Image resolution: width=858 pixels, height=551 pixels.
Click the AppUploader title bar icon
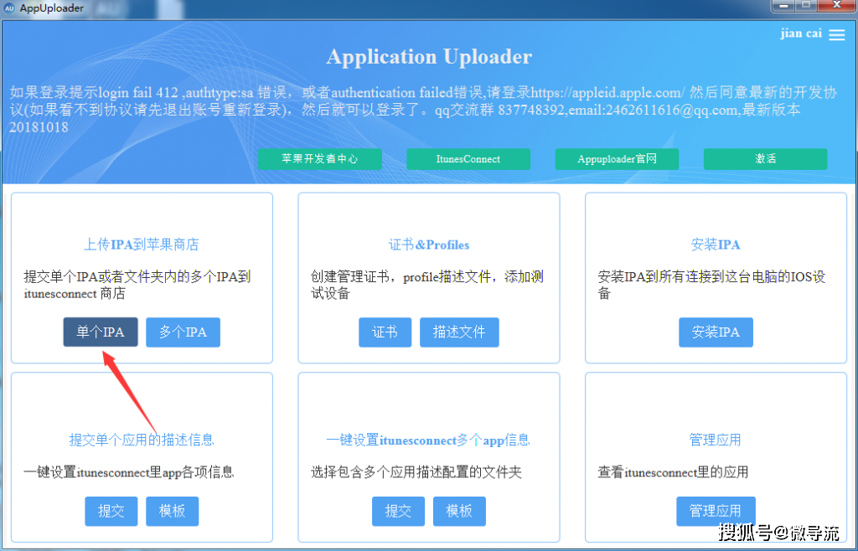(x=8, y=8)
